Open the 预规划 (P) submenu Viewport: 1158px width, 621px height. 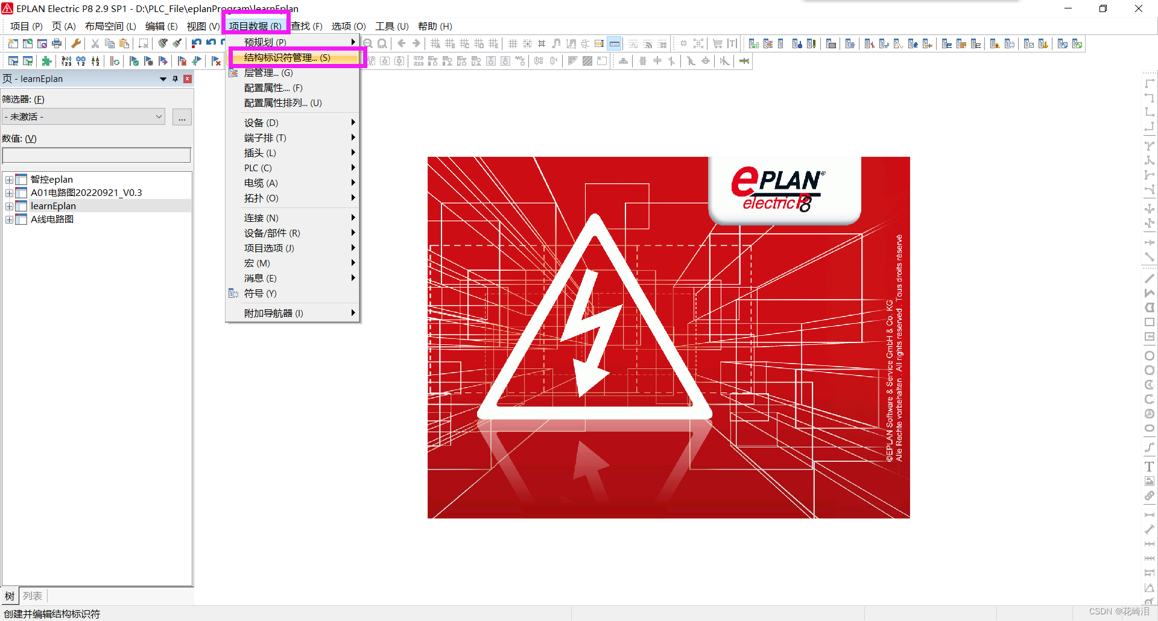click(x=293, y=42)
